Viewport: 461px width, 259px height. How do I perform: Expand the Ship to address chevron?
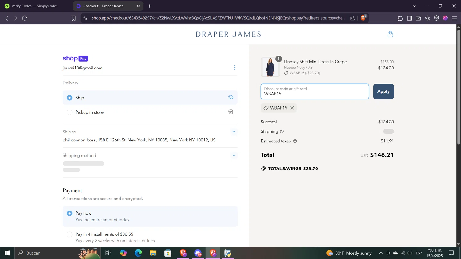pos(234,132)
